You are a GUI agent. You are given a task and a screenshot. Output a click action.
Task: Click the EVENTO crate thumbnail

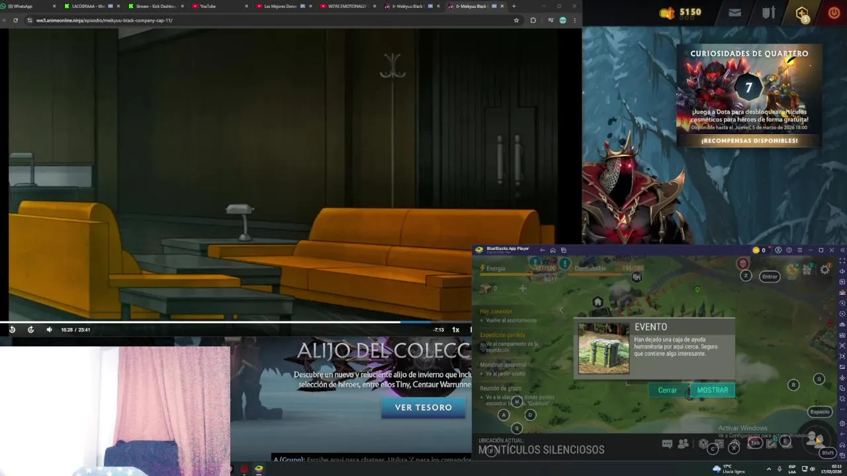pos(603,348)
